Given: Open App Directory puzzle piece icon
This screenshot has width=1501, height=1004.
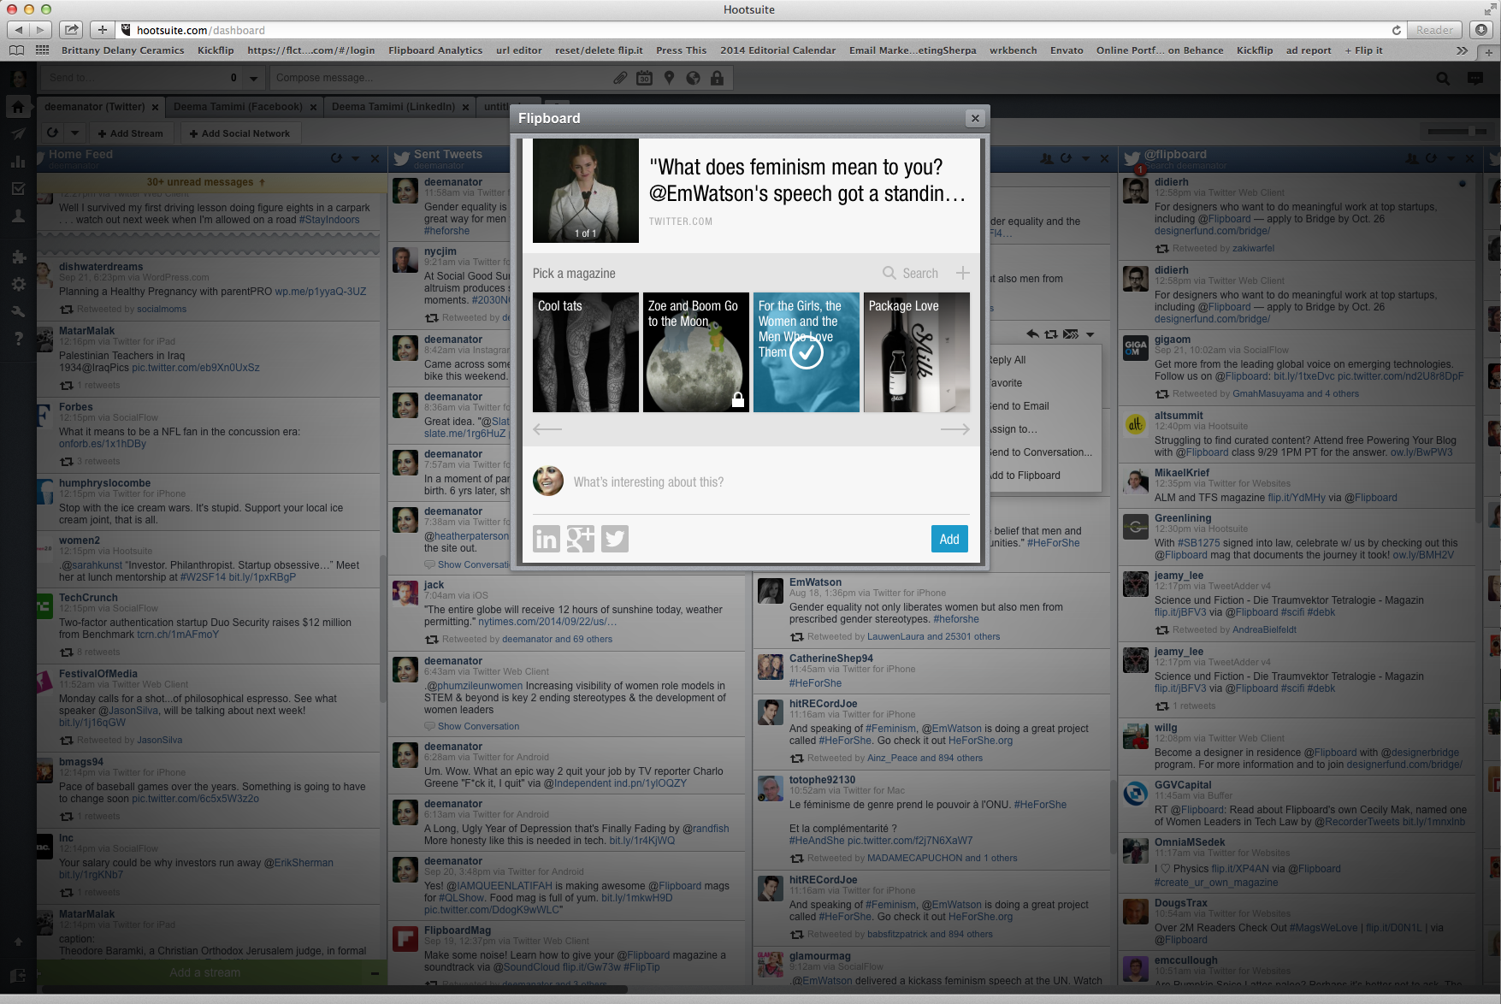Looking at the screenshot, I should pos(18,257).
